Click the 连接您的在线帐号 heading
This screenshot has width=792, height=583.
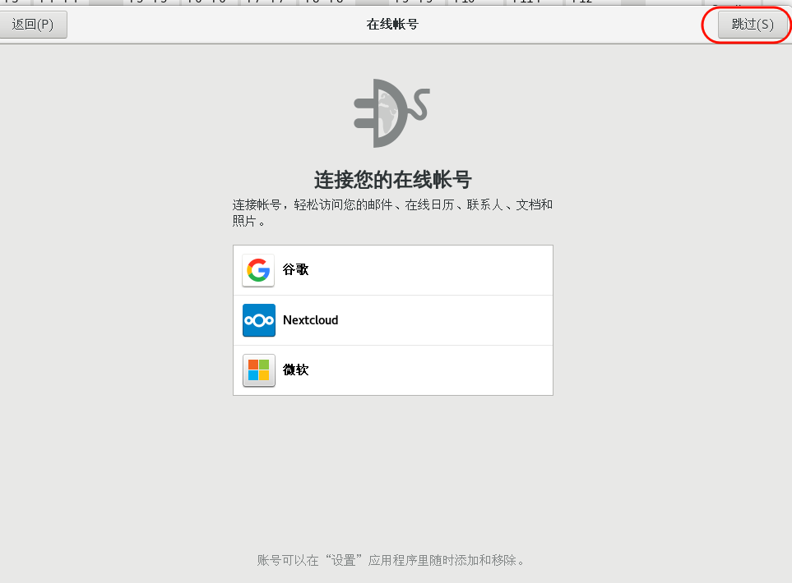(x=391, y=180)
